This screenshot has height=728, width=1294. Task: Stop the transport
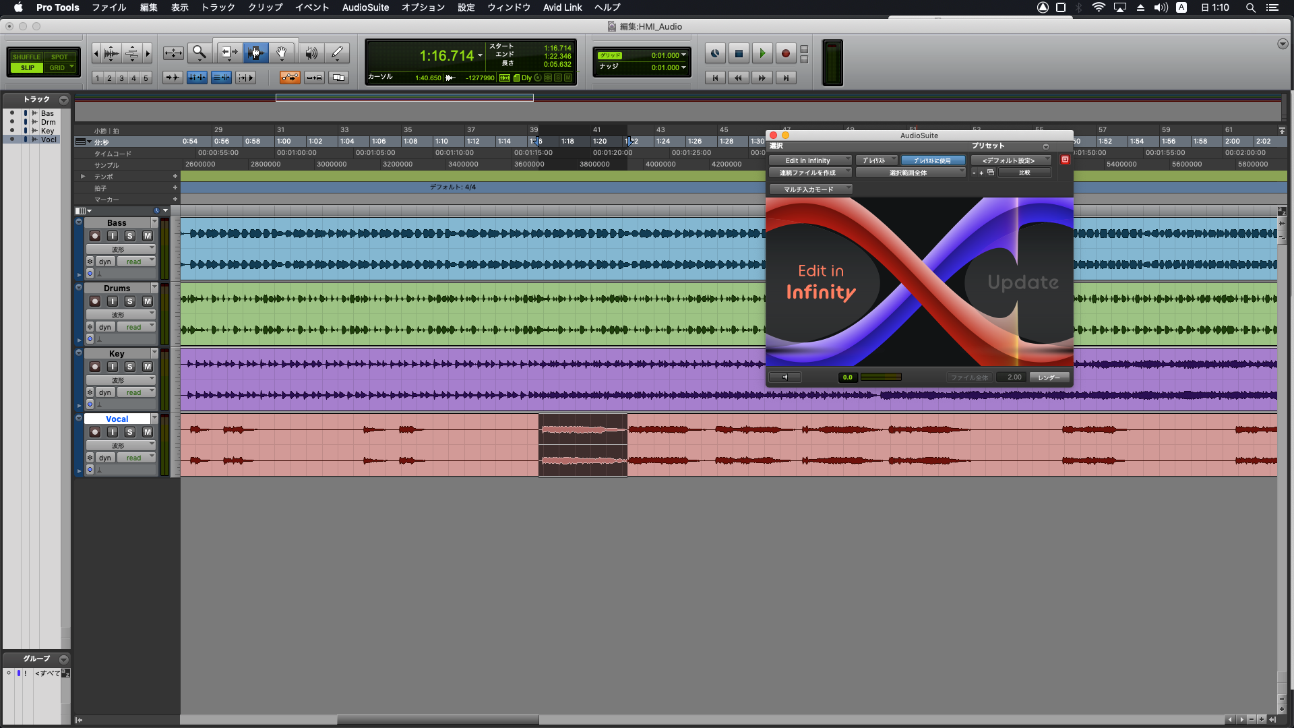pos(739,53)
